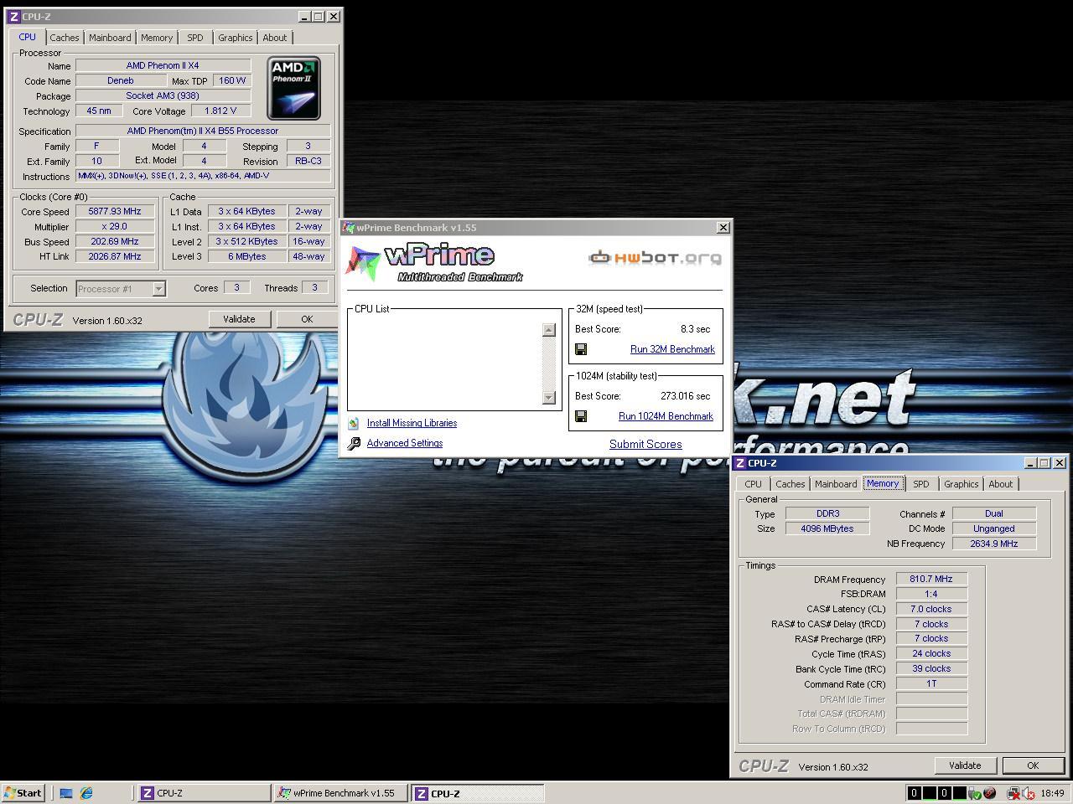Viewport: 1073px width, 804px height.
Task: Open the Start menu
Action: point(23,793)
